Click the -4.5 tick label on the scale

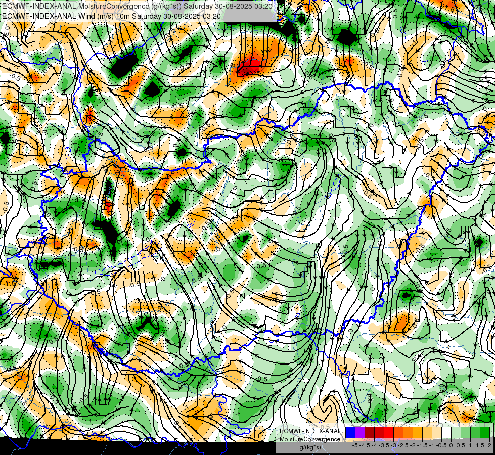pyautogui.click(x=365, y=445)
